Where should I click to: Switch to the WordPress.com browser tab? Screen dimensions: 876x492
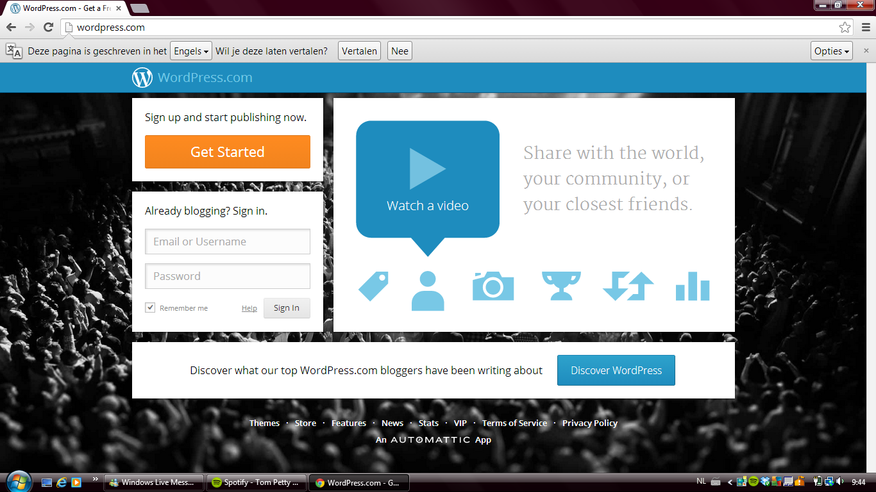tap(64, 8)
